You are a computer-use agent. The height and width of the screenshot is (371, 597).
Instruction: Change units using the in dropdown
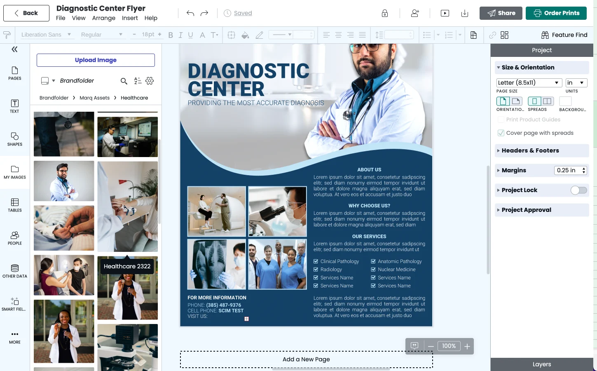tap(576, 82)
